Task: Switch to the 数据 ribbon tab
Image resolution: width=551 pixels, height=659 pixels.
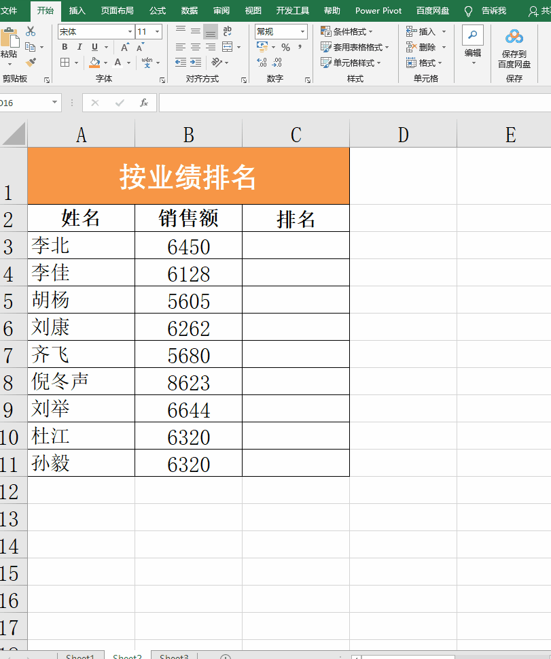Action: click(x=190, y=10)
